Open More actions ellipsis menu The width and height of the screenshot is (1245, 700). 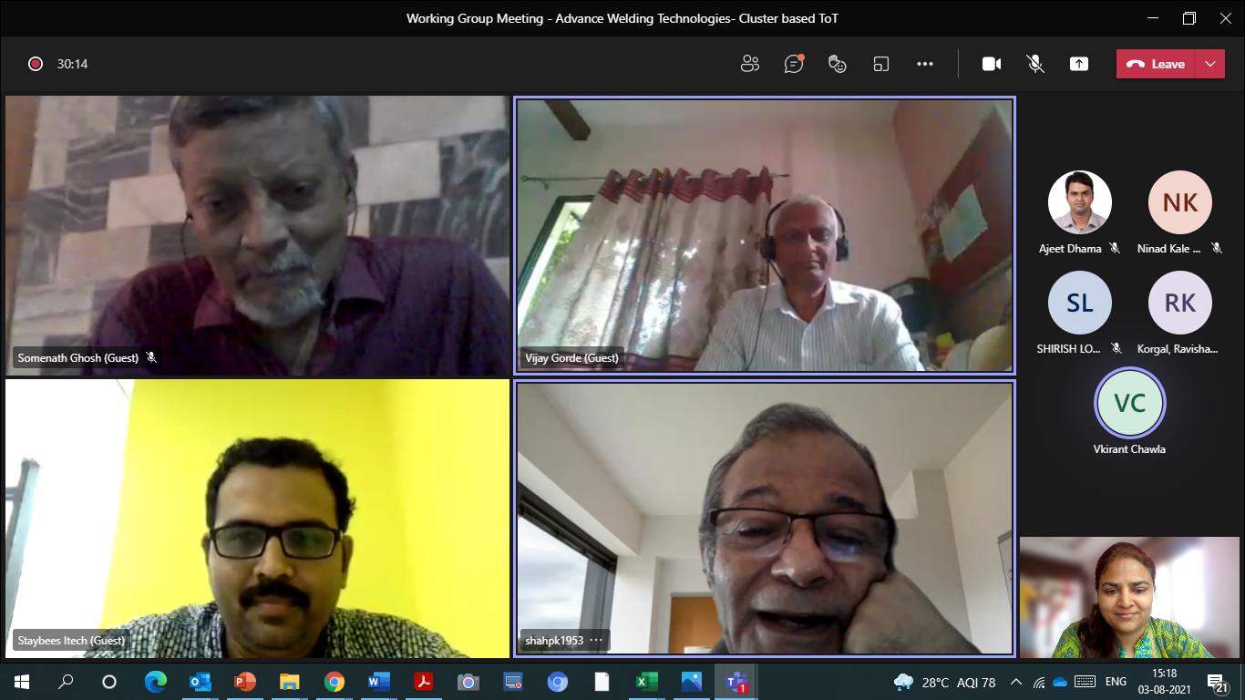pos(925,64)
